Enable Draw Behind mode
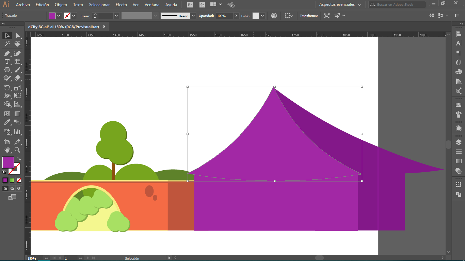This screenshot has height=261, width=465. (x=12, y=188)
